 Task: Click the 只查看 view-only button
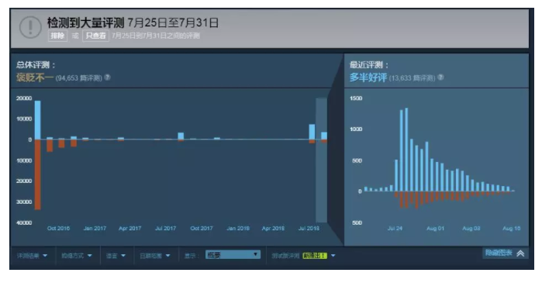[95, 36]
